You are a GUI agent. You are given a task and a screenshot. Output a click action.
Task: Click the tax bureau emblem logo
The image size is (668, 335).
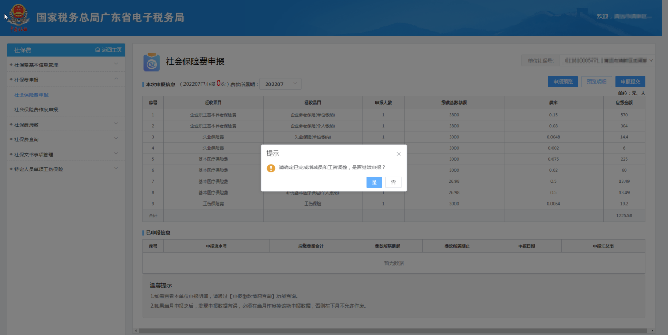pos(18,18)
